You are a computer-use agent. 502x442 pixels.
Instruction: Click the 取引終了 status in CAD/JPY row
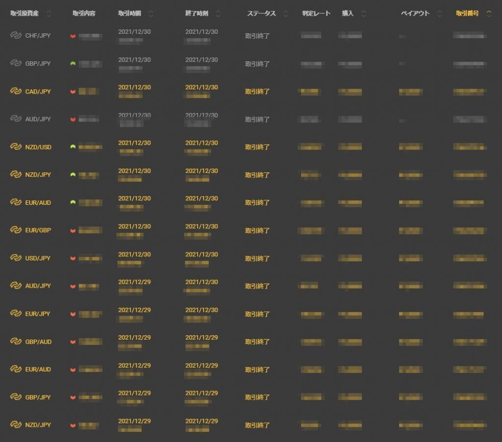(x=257, y=92)
